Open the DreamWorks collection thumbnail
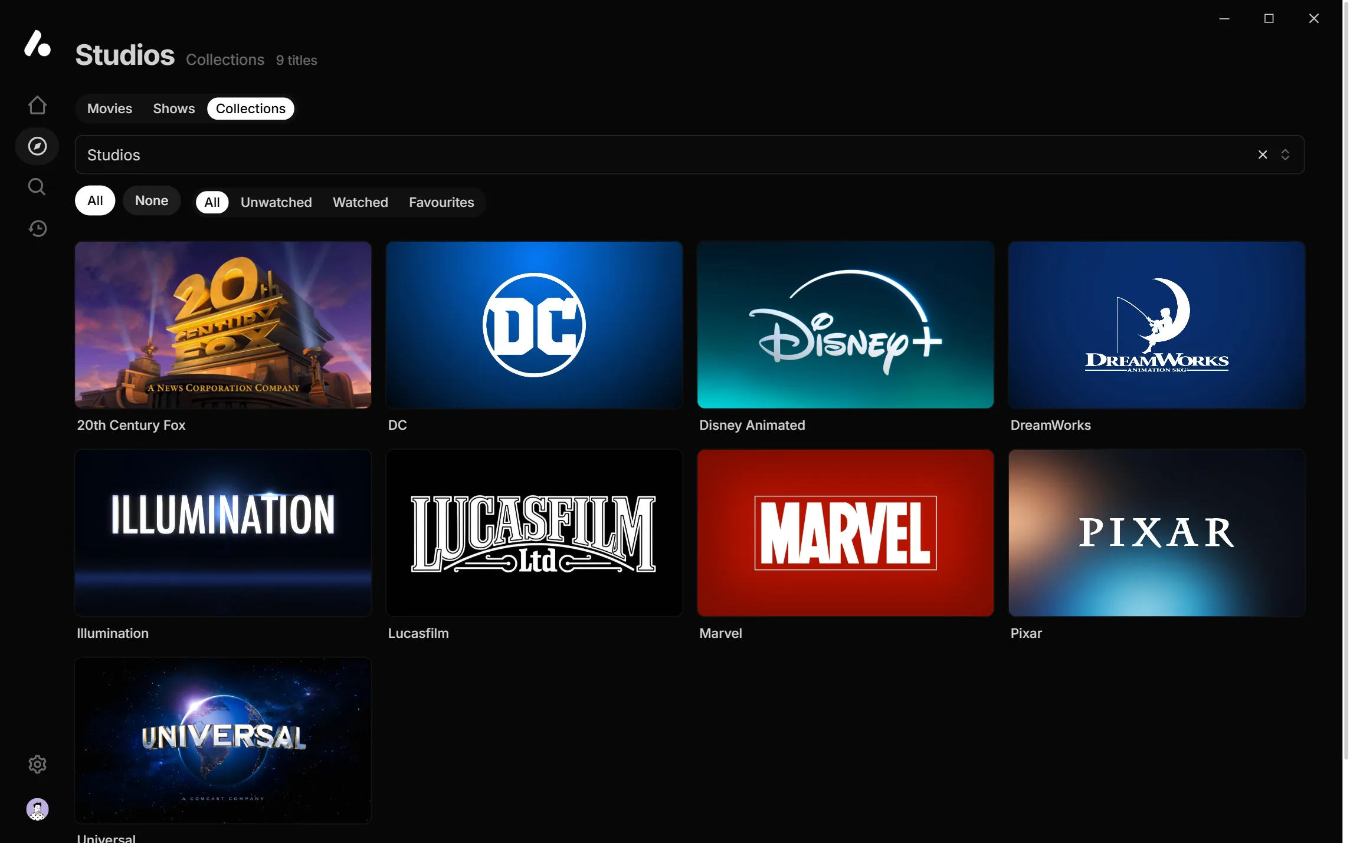The width and height of the screenshot is (1350, 843). [1156, 325]
